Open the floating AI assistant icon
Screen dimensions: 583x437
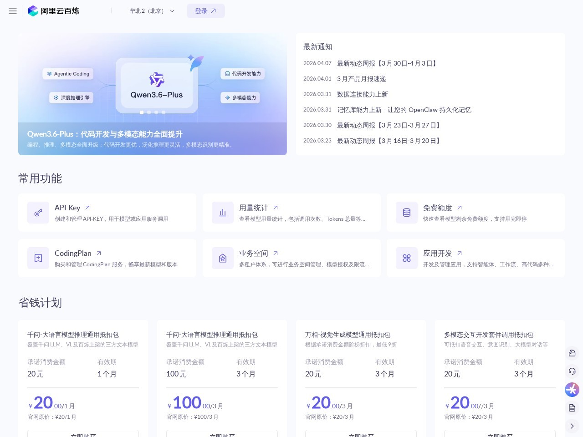(x=572, y=390)
